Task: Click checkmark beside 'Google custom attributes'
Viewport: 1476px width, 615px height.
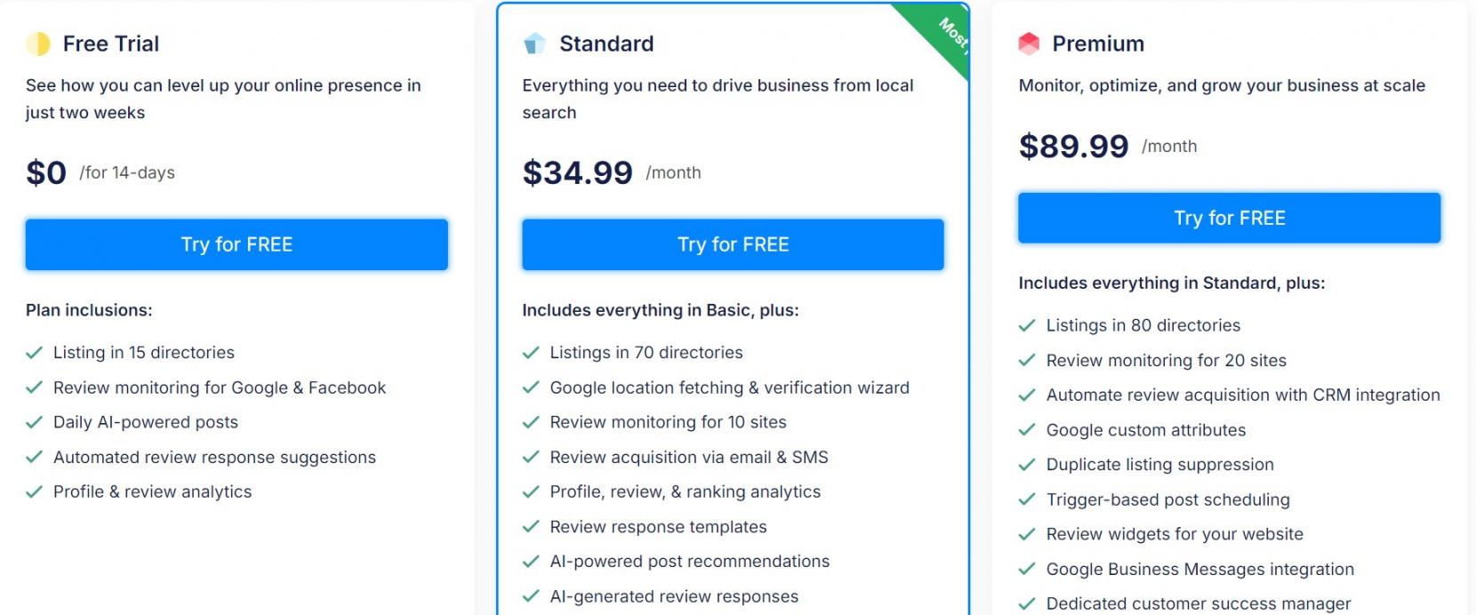Action: (1027, 430)
